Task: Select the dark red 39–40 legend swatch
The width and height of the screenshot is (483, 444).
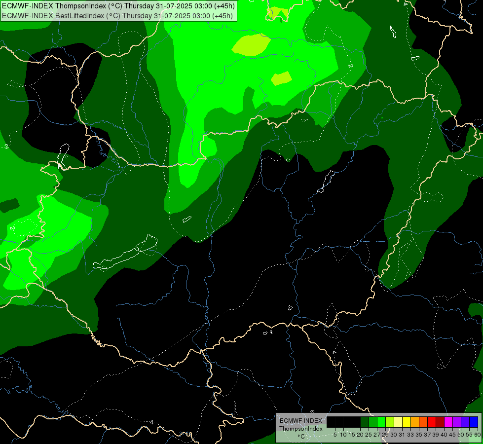Action: coord(440,422)
